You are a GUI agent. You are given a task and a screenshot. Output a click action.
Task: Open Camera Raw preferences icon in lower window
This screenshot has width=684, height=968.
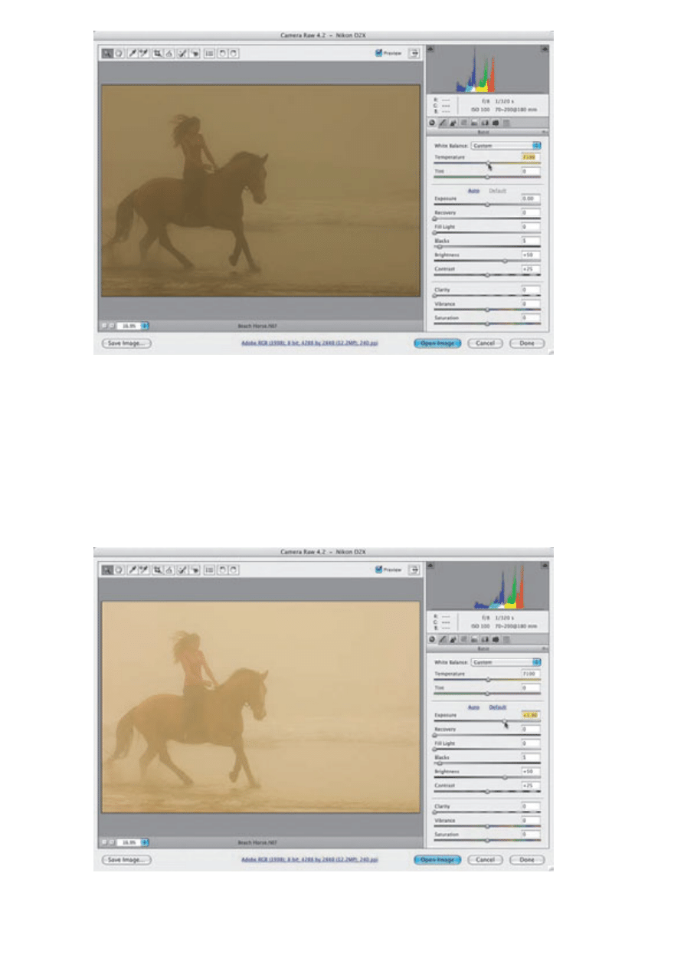coord(208,570)
